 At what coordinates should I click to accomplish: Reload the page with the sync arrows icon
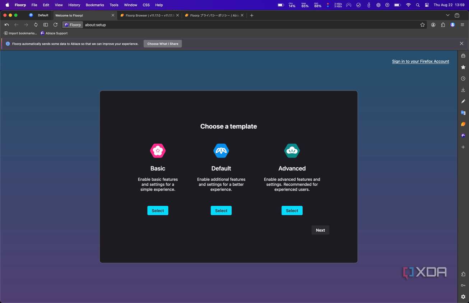tap(36, 25)
